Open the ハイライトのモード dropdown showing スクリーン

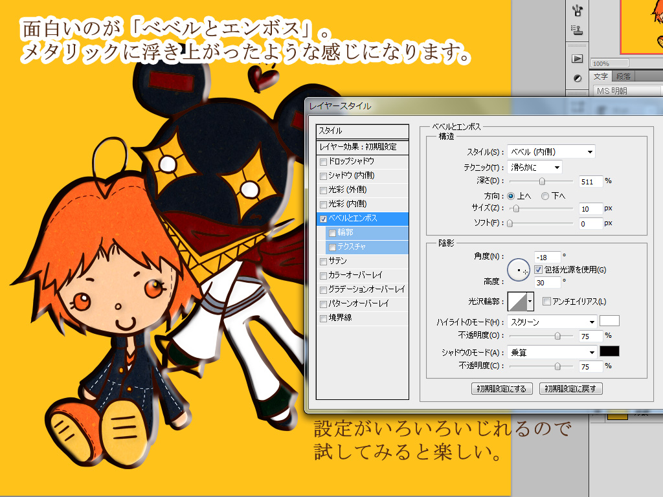[x=552, y=322]
